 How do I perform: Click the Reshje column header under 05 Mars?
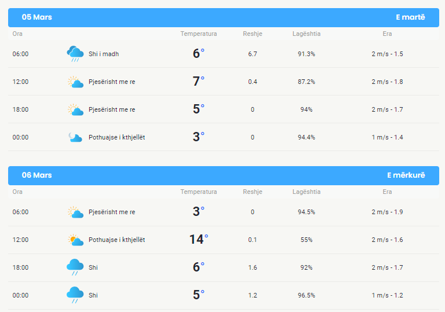(x=253, y=34)
